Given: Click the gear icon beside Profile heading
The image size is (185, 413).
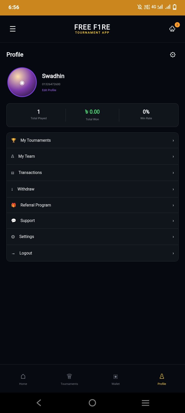Looking at the screenshot, I should pos(173,55).
